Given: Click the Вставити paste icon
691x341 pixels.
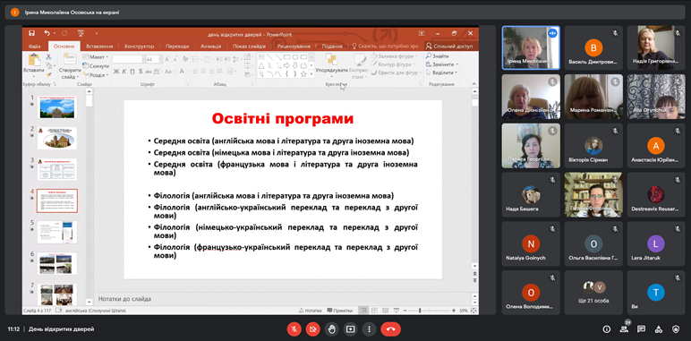Looking at the screenshot, I should click(x=34, y=60).
